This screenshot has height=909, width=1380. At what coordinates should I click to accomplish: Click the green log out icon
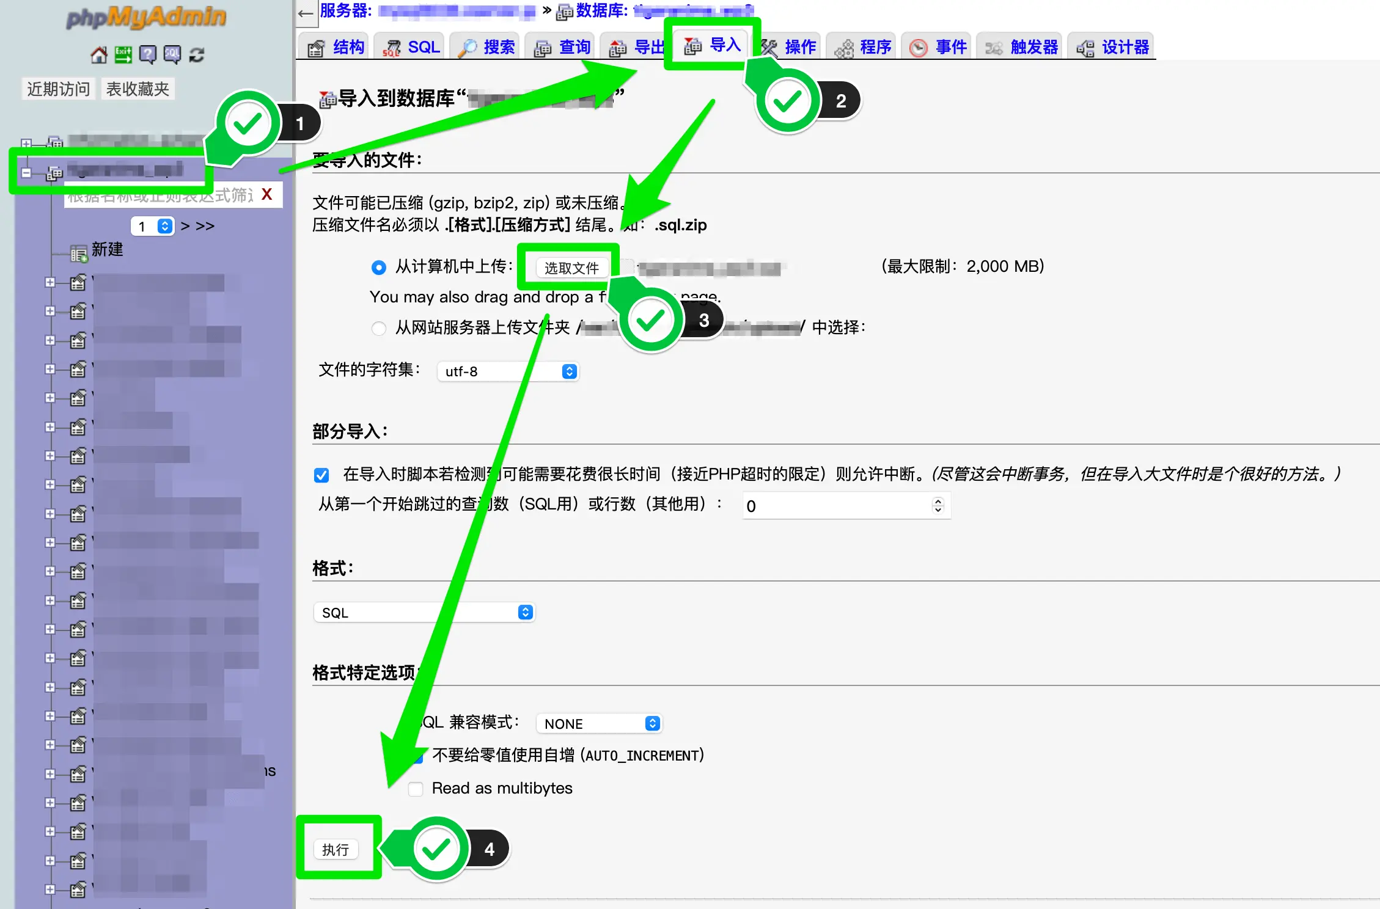[x=123, y=55]
